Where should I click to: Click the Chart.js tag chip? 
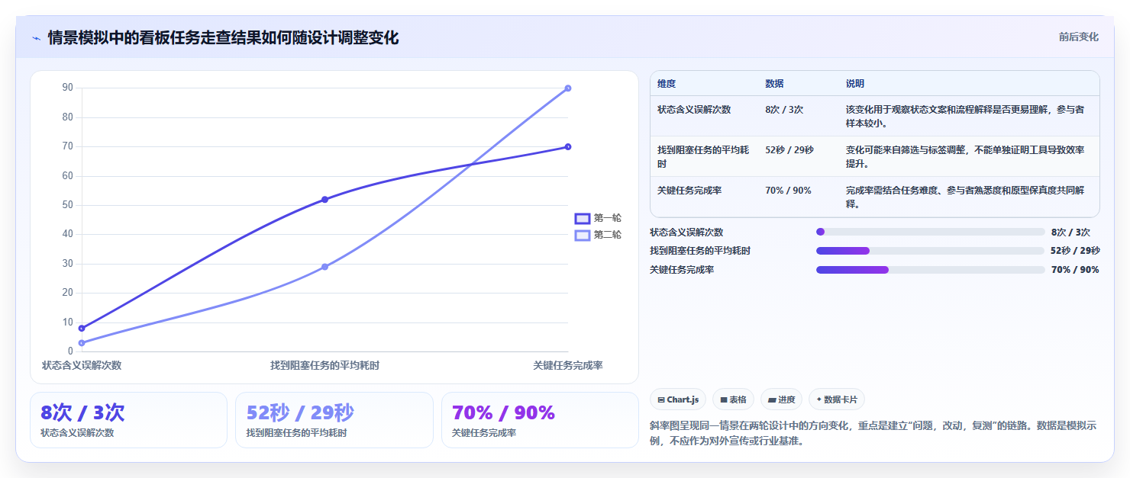[678, 399]
